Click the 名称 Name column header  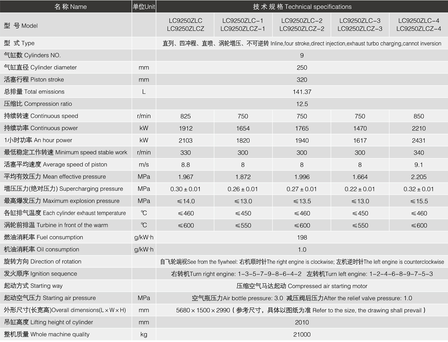point(70,7)
